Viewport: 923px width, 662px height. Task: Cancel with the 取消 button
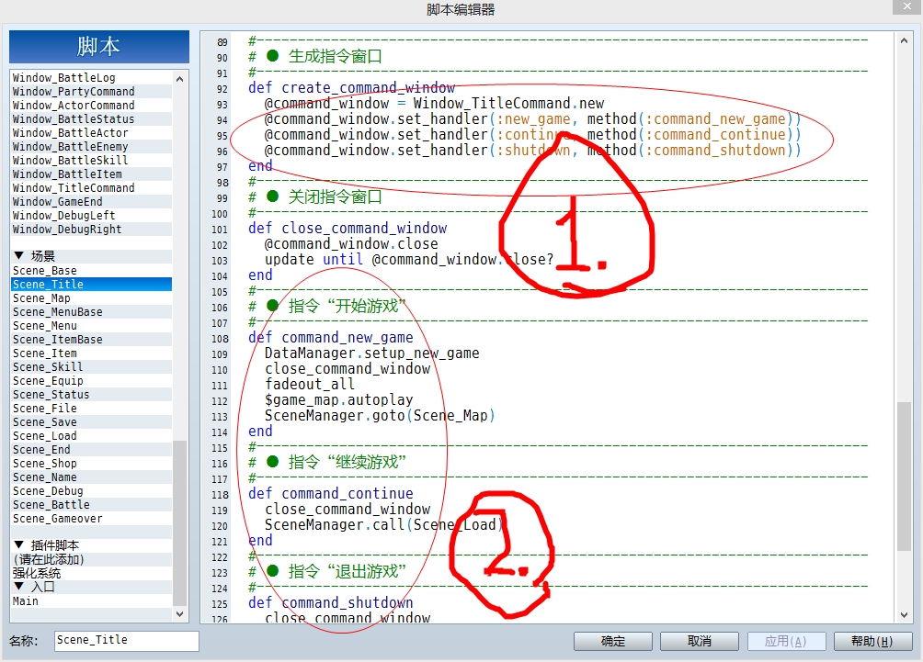coord(700,642)
